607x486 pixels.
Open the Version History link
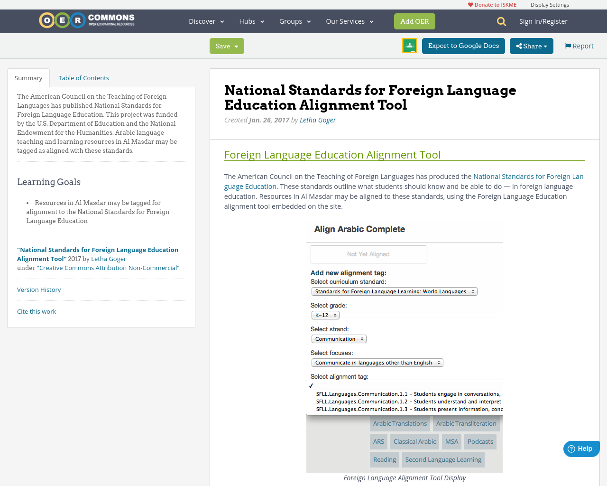39,289
